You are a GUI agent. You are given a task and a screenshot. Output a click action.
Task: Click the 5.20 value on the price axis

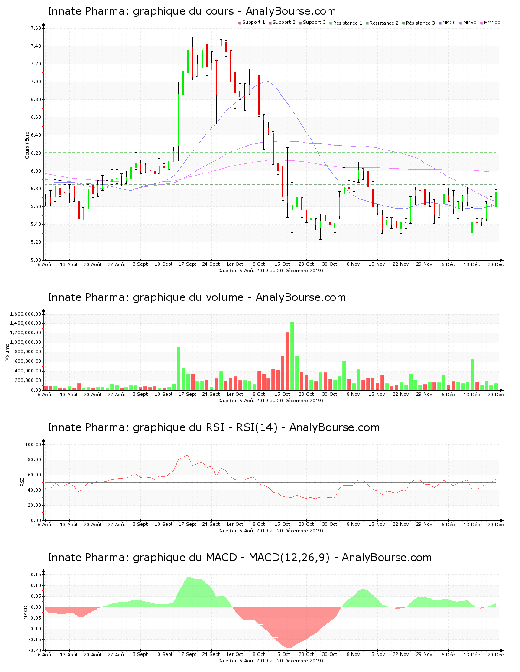pos(36,242)
